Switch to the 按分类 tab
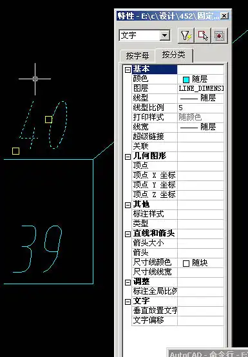248x357 pixels. point(174,55)
